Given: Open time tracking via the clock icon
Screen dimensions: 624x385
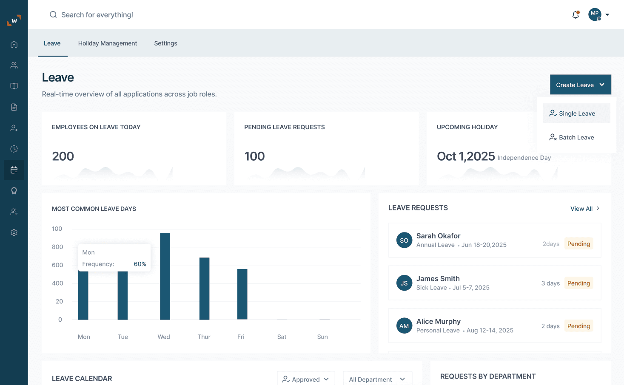Looking at the screenshot, I should tap(14, 149).
